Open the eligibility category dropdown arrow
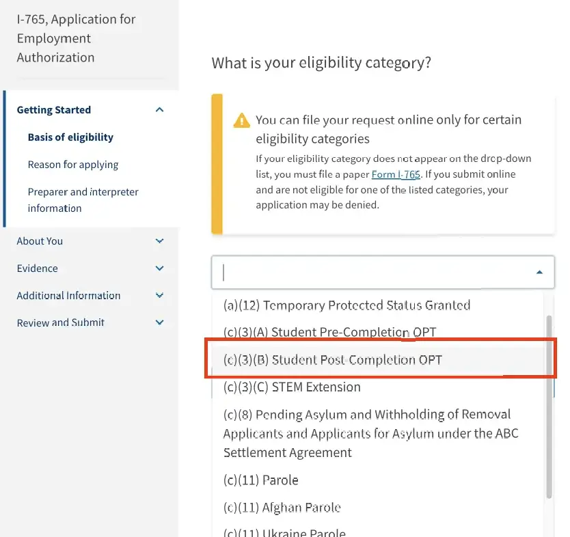 [x=540, y=272]
